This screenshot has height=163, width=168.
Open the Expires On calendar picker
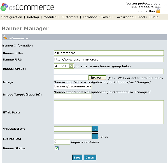tap(95, 136)
